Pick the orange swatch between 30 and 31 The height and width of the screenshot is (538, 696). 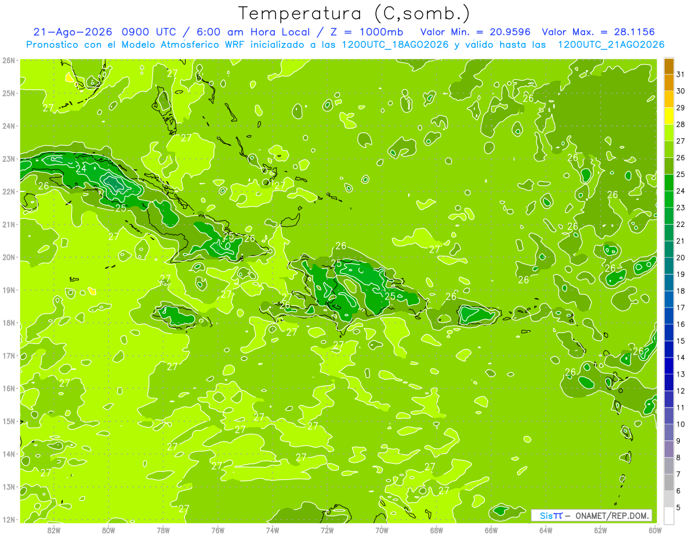pos(669,83)
